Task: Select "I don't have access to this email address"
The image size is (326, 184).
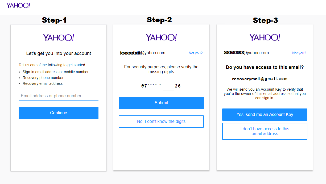Action: pos(265,131)
